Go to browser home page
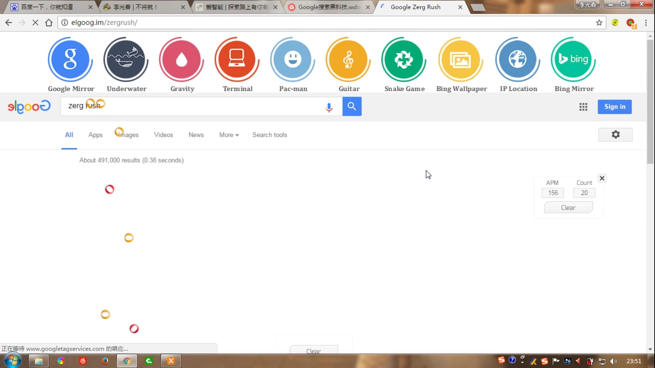This screenshot has width=655, height=368. pos(49,22)
